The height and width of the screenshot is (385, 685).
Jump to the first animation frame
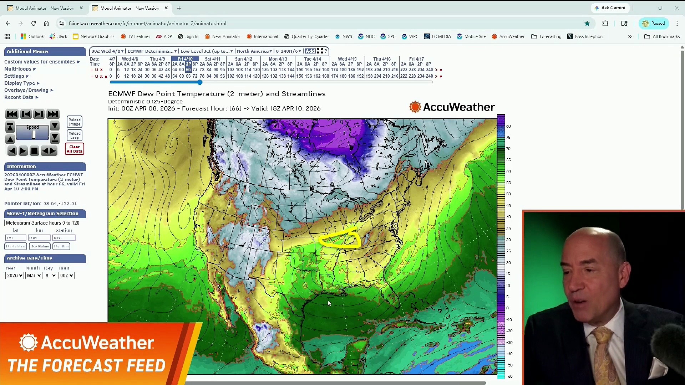click(x=12, y=114)
